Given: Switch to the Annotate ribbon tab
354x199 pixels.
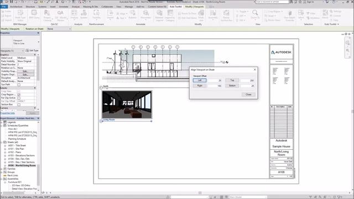Looking at the screenshot, I should click(x=64, y=7).
